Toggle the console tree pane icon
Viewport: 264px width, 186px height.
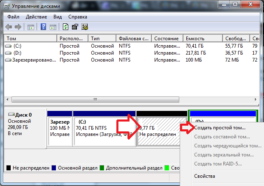[30, 27]
